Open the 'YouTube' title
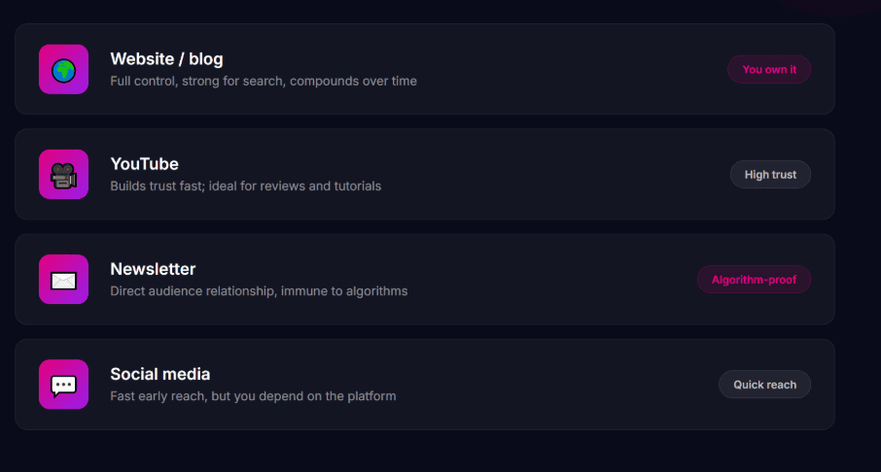Image resolution: width=881 pixels, height=472 pixels. click(x=144, y=164)
